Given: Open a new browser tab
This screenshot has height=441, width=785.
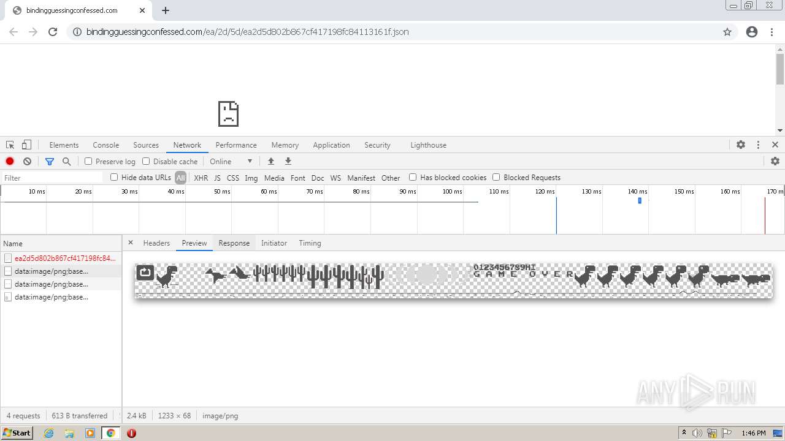Looking at the screenshot, I should point(166,10).
